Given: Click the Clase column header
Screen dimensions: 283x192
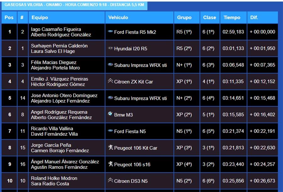Looking at the screenshot, I should (209, 18).
